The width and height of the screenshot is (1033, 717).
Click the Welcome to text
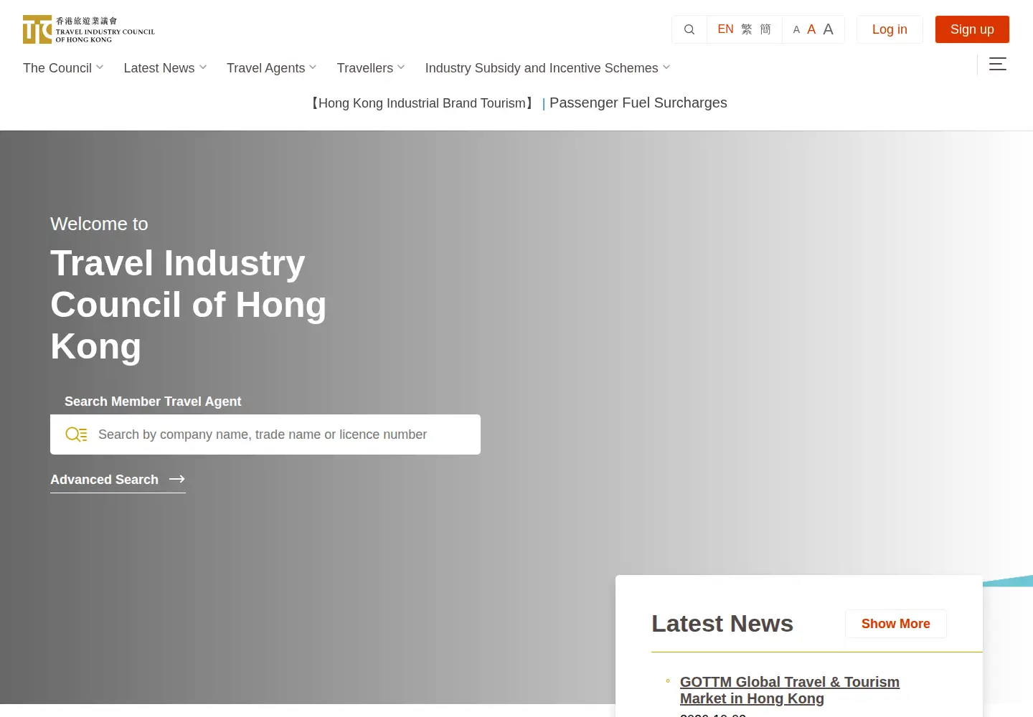click(99, 224)
